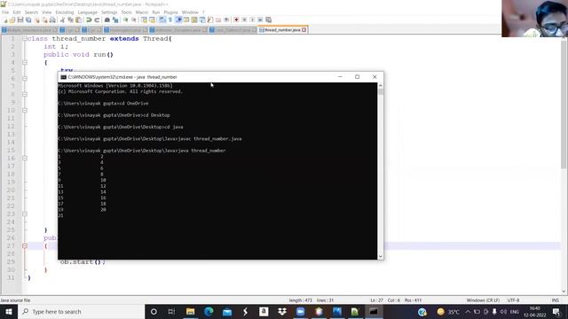Close the thread_number.java tab with its X
The width and height of the screenshot is (568, 319).
(x=304, y=30)
